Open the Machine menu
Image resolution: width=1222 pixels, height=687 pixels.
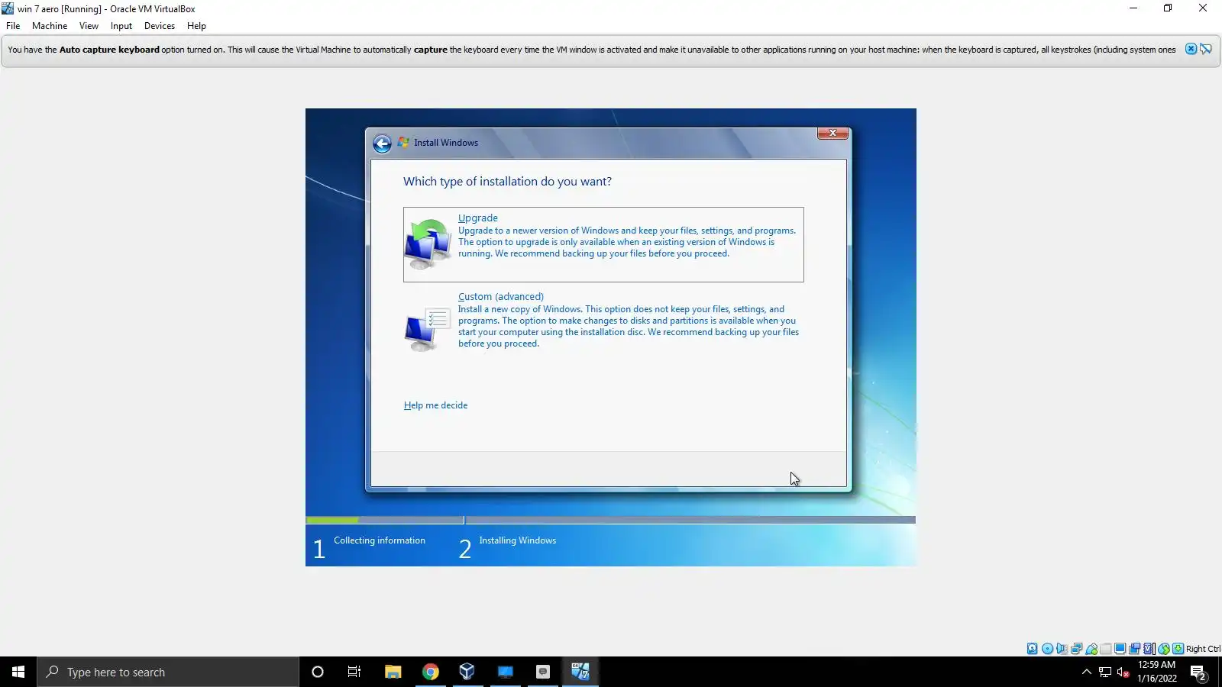point(50,26)
